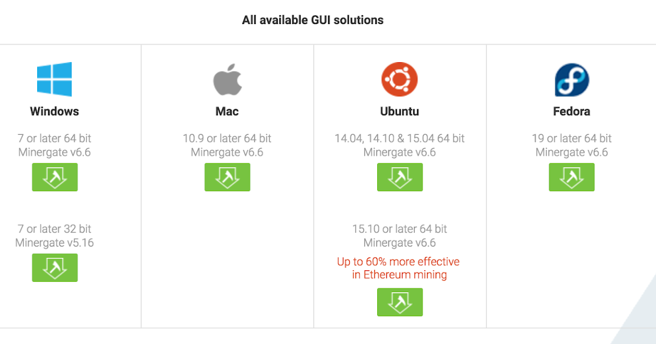The width and height of the screenshot is (656, 344).
Task: Click the '10.9 or later 64 bit' description
Action: (x=227, y=139)
